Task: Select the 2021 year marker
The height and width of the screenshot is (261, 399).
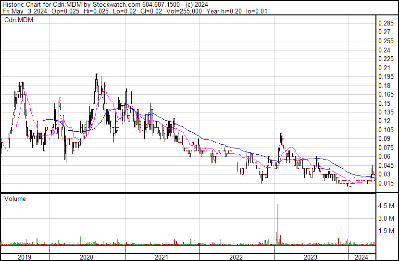Action: coord(162,257)
